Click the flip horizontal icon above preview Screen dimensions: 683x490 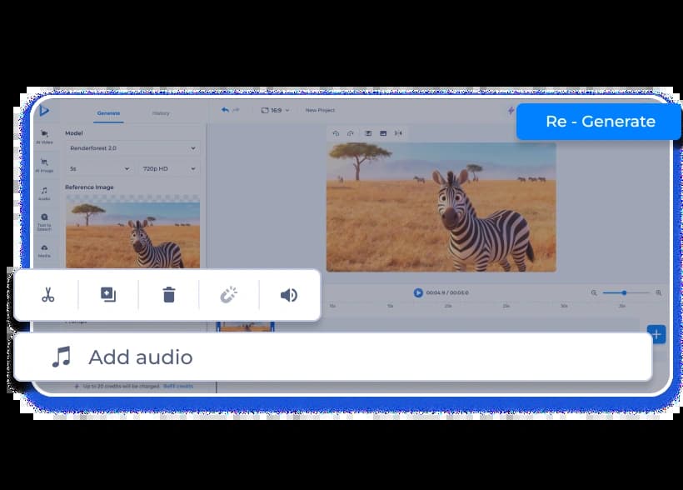click(x=398, y=133)
